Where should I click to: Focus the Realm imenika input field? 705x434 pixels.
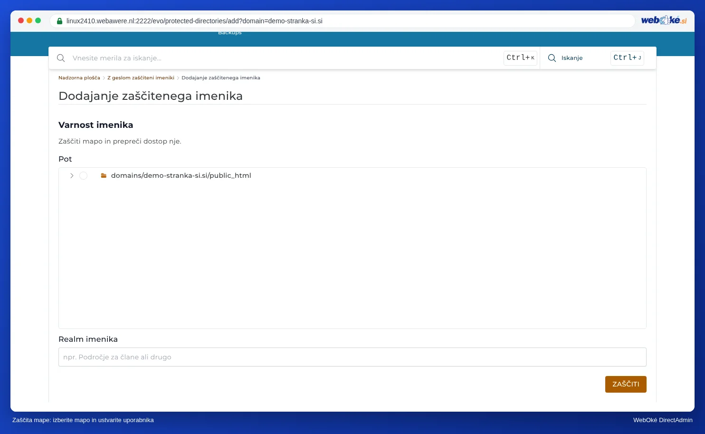click(352, 357)
